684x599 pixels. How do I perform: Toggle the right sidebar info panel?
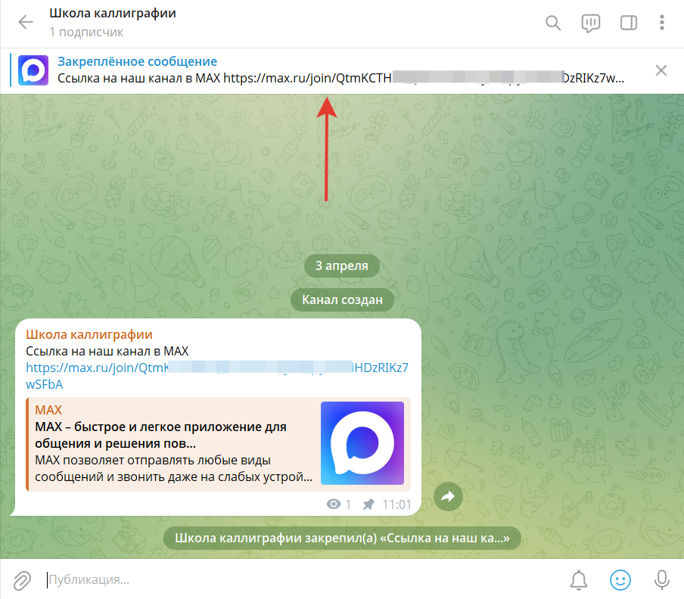pyautogui.click(x=629, y=23)
